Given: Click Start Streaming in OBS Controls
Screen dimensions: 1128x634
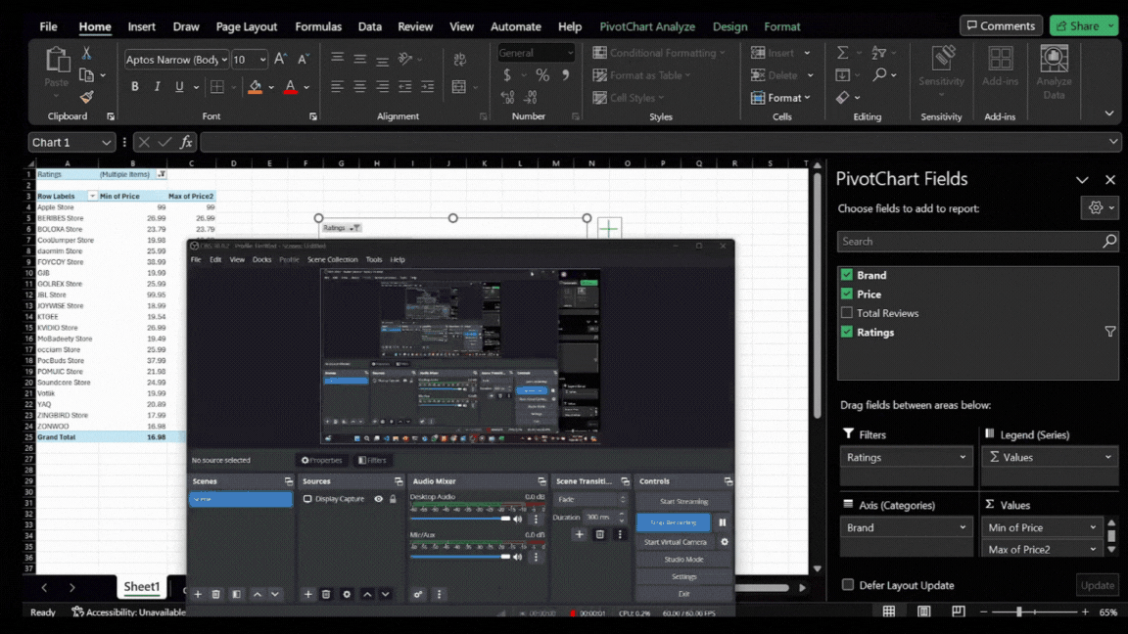Looking at the screenshot, I should pos(683,502).
